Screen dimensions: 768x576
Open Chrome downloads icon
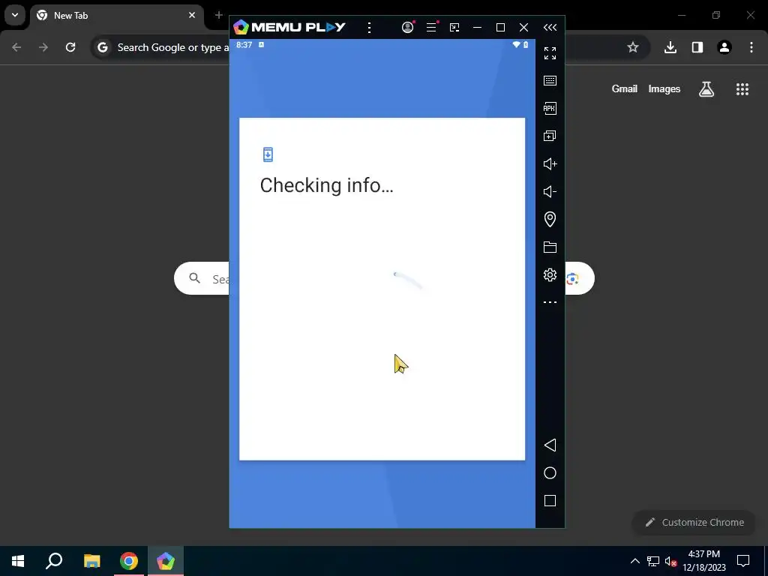coord(670,47)
